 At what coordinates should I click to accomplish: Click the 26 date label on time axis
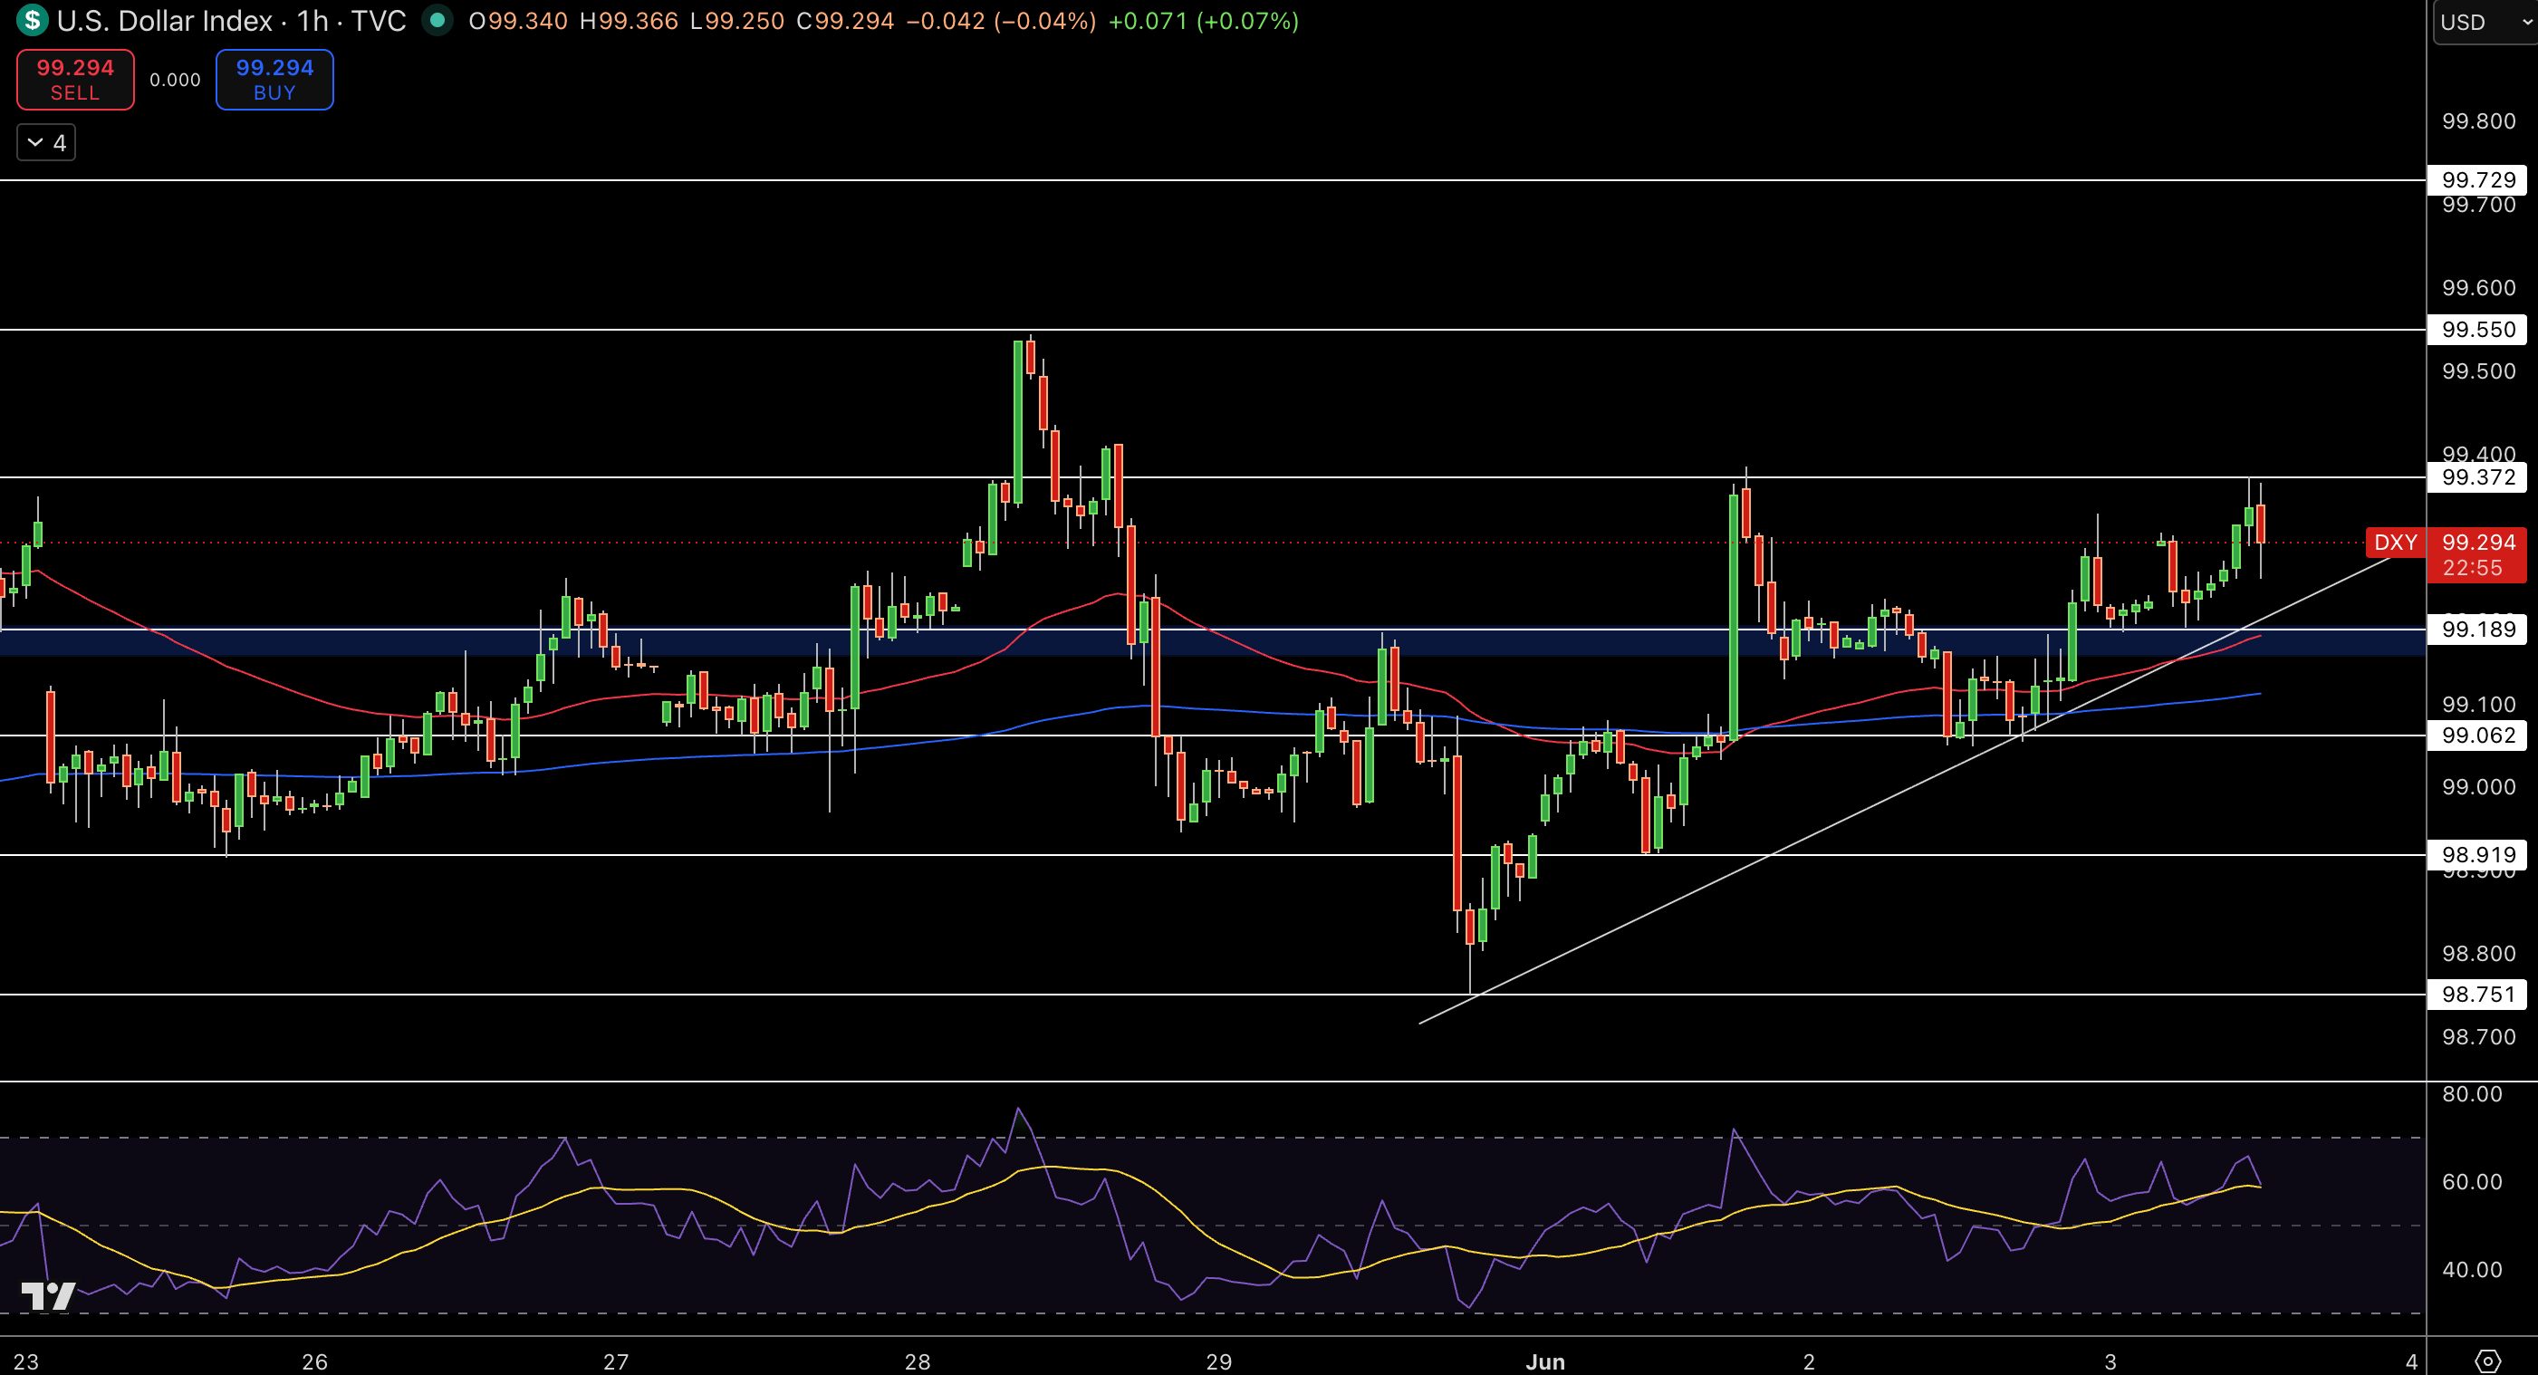[x=314, y=1361]
